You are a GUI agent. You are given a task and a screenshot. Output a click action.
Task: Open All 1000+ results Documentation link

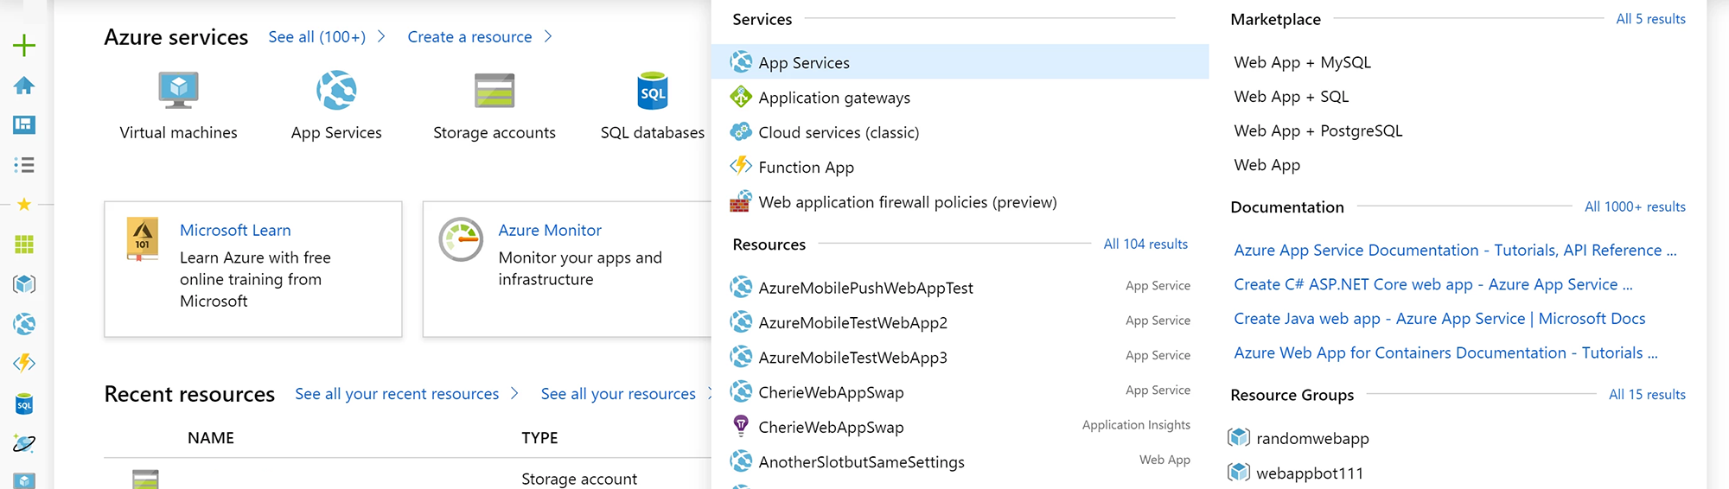pos(1635,206)
